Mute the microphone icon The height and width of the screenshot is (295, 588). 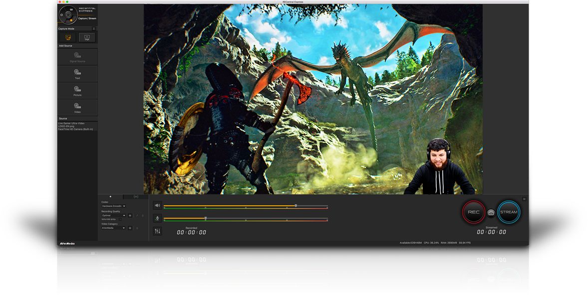[157, 218]
